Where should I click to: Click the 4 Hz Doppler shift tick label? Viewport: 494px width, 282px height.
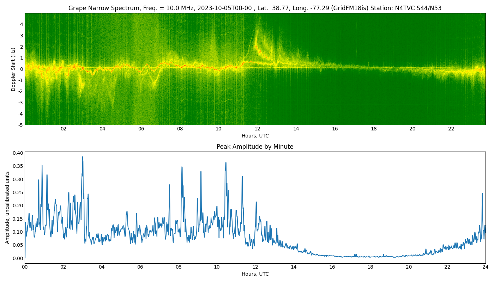(x=22, y=24)
